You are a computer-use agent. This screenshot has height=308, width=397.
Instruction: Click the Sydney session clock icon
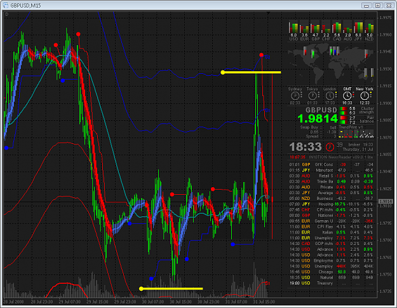(x=295, y=96)
